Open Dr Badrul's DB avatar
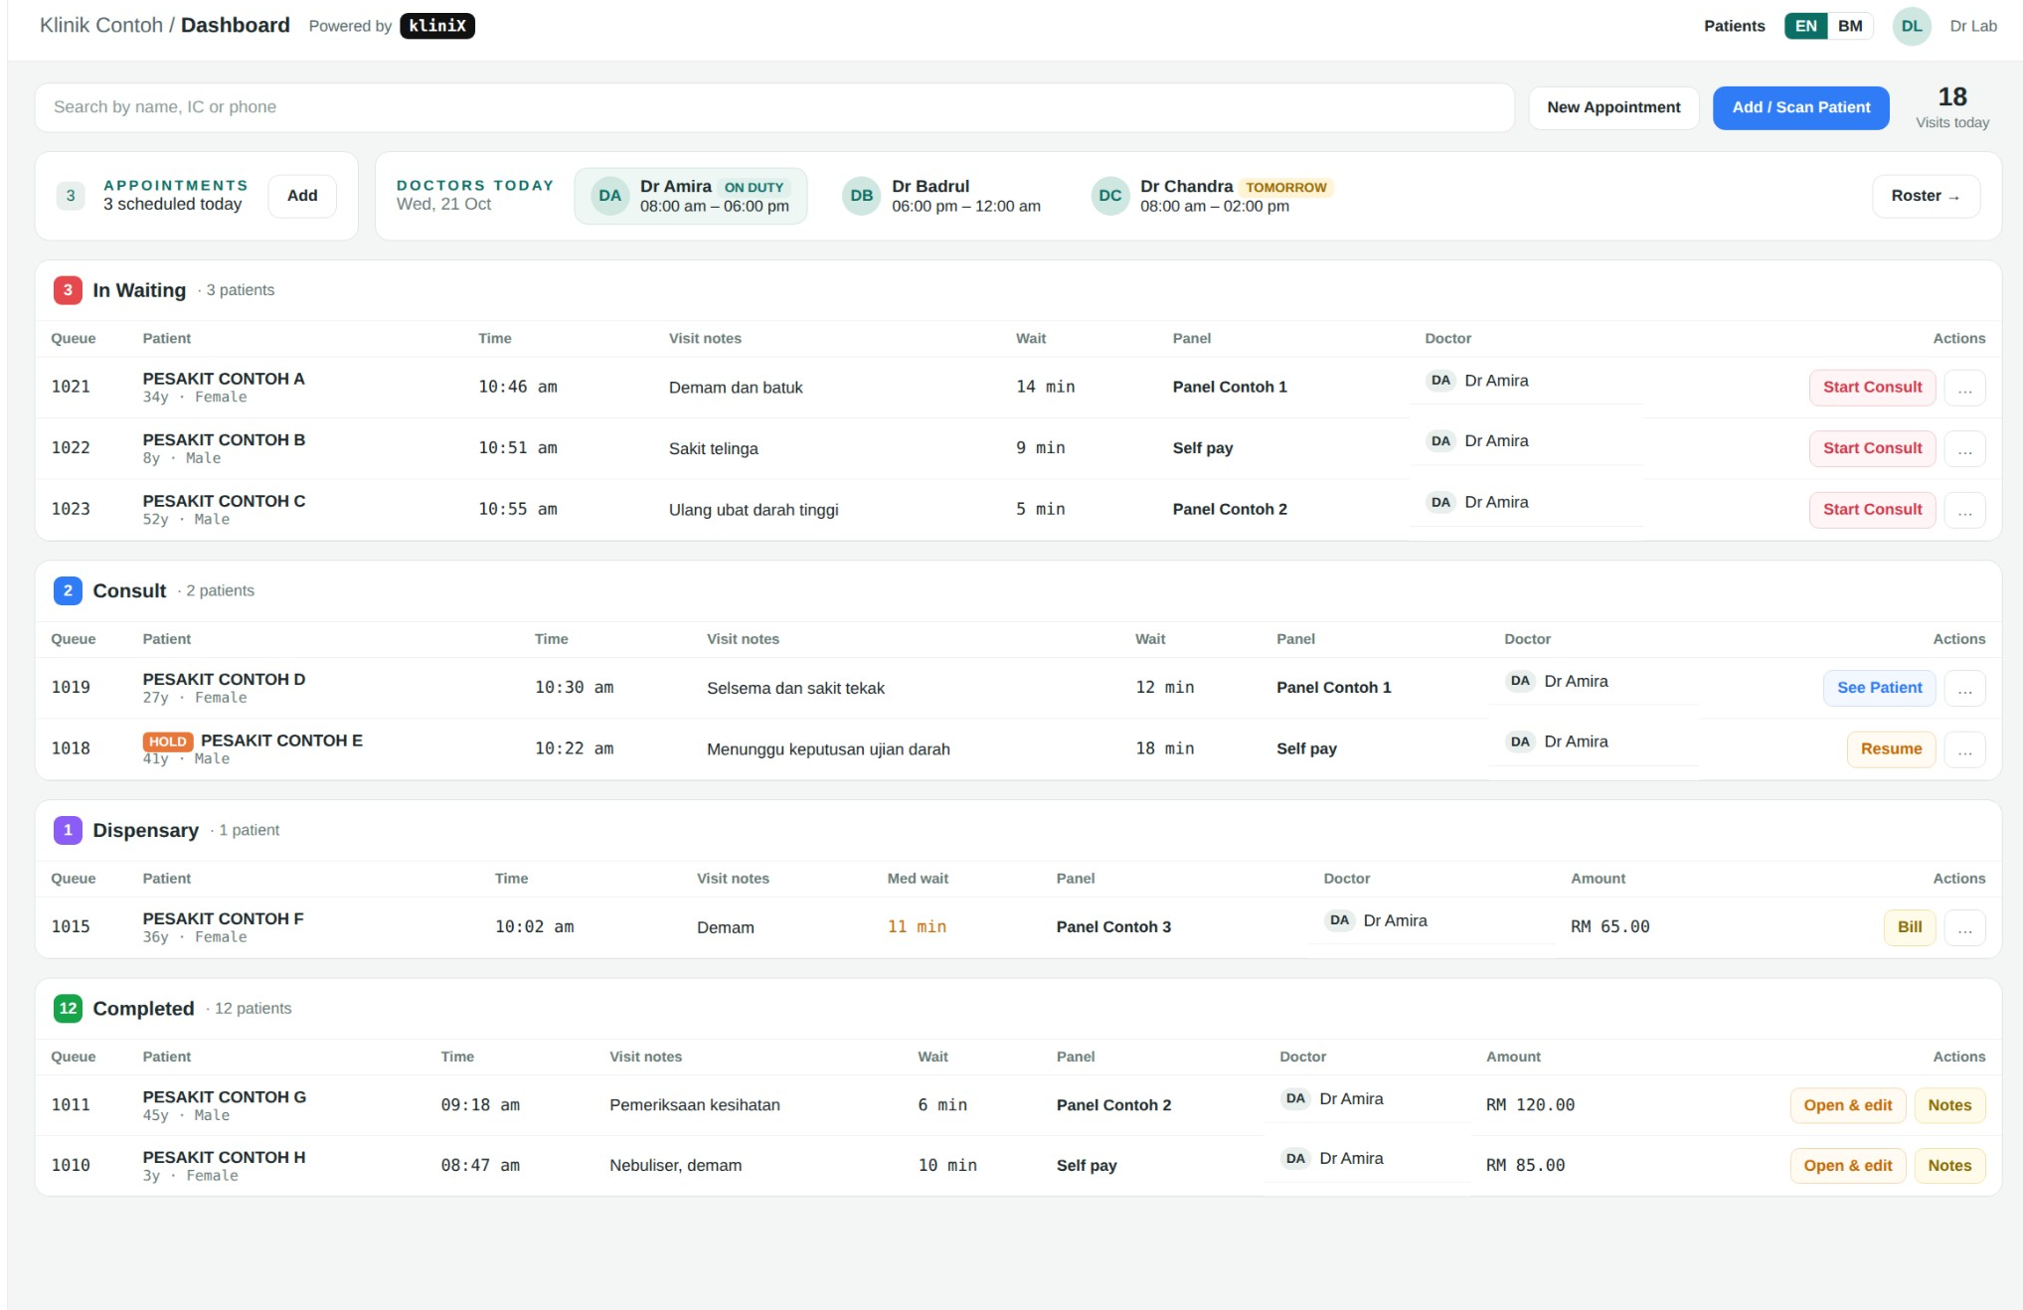The height and width of the screenshot is (1310, 2023). point(862,196)
